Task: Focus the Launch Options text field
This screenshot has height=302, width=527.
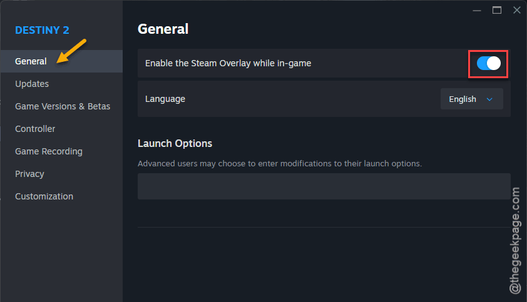Action: [324, 186]
